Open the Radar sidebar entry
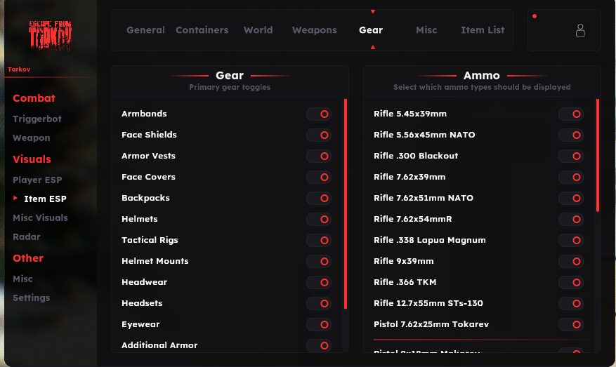616x367 pixels. 27,237
